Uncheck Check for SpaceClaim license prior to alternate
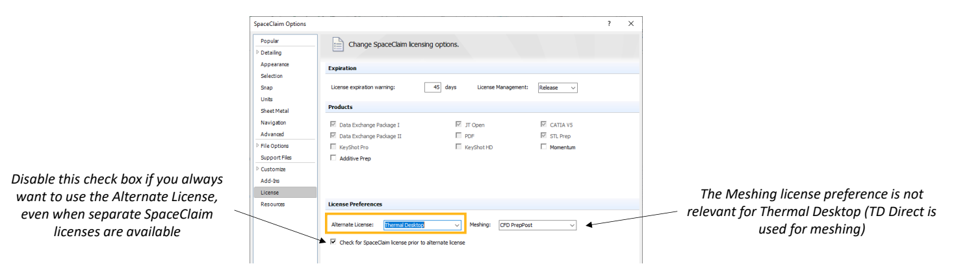 (x=333, y=243)
